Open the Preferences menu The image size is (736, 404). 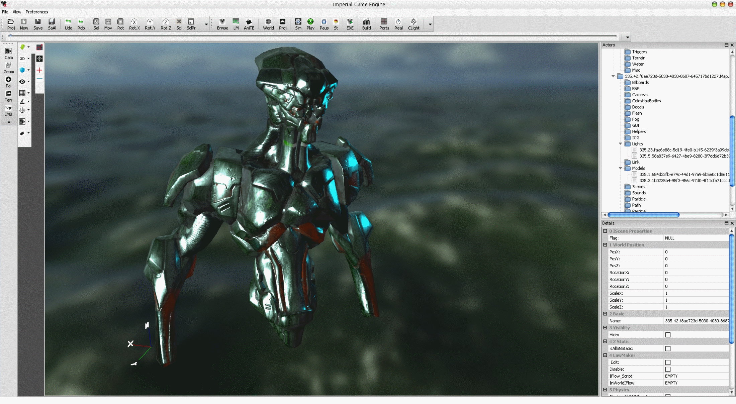point(37,12)
